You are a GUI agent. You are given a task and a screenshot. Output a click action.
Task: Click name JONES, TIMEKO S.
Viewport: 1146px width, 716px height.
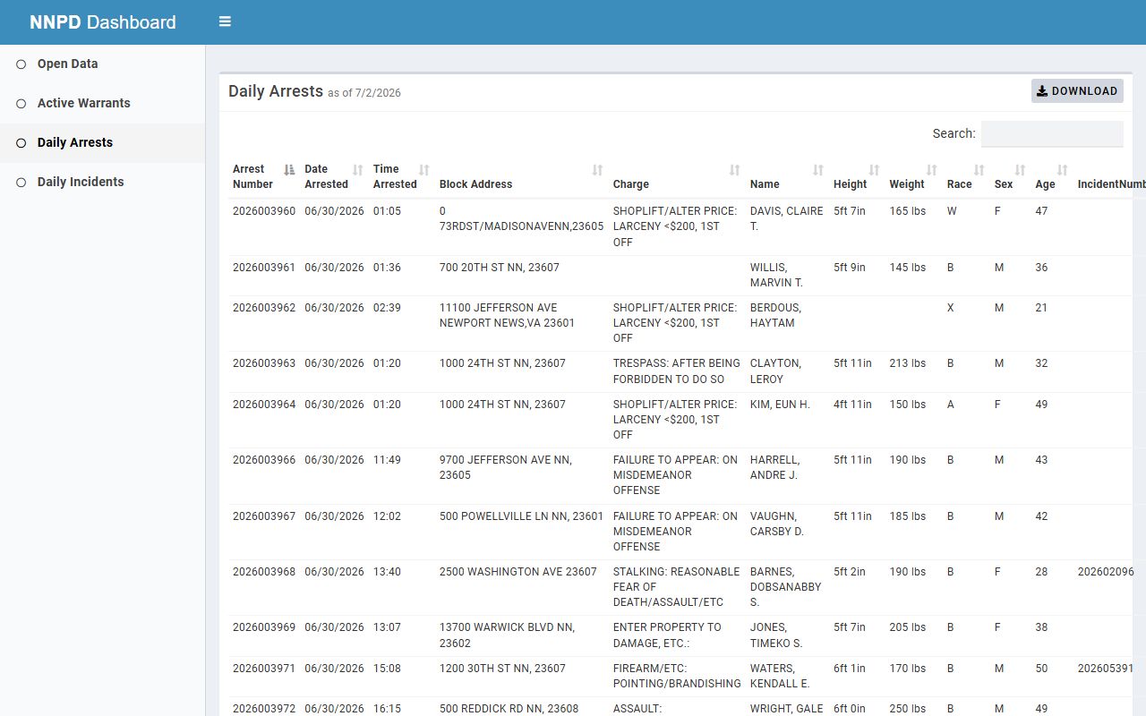(776, 635)
